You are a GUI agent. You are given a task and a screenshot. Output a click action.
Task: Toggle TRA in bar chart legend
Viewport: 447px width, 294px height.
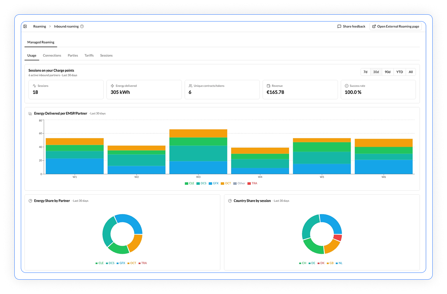pyautogui.click(x=252, y=183)
